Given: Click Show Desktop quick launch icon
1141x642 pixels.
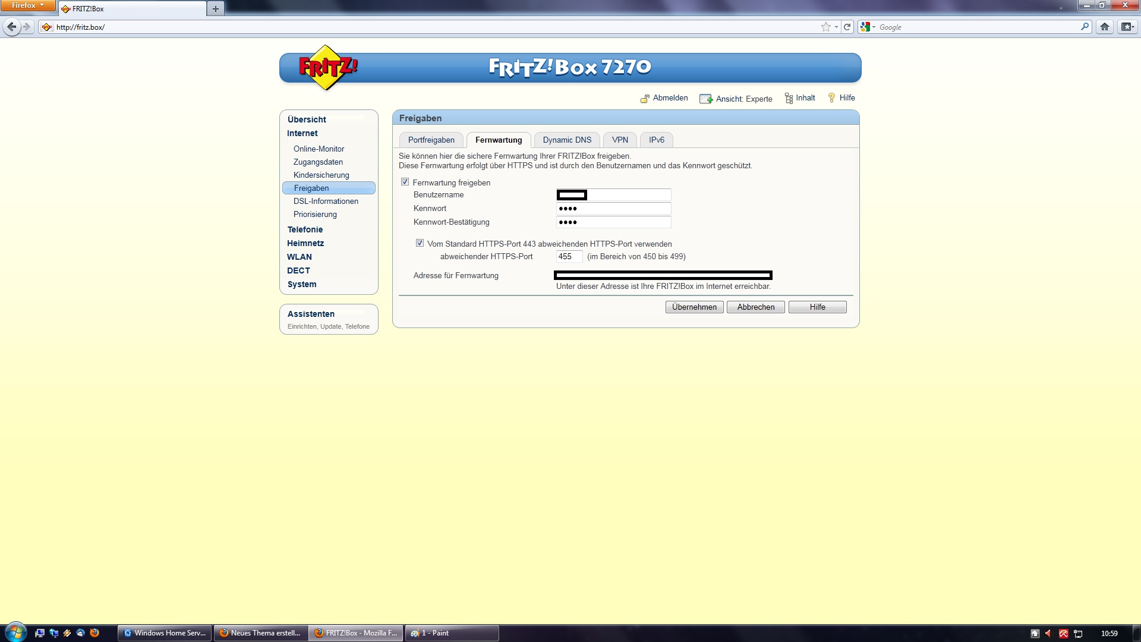Looking at the screenshot, I should [x=40, y=633].
